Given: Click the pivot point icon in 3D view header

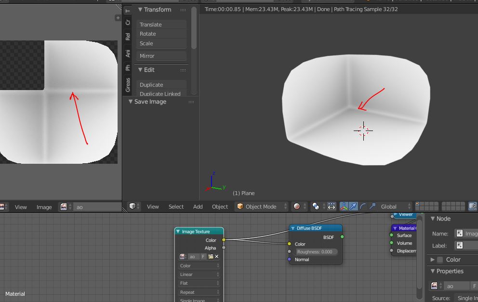Looking at the screenshot, I should [316, 206].
